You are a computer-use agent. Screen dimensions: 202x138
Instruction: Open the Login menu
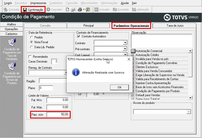click(8, 3)
